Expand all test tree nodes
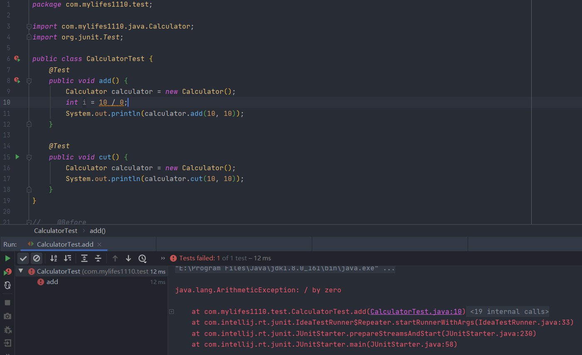This screenshot has width=582, height=355. 84,258
